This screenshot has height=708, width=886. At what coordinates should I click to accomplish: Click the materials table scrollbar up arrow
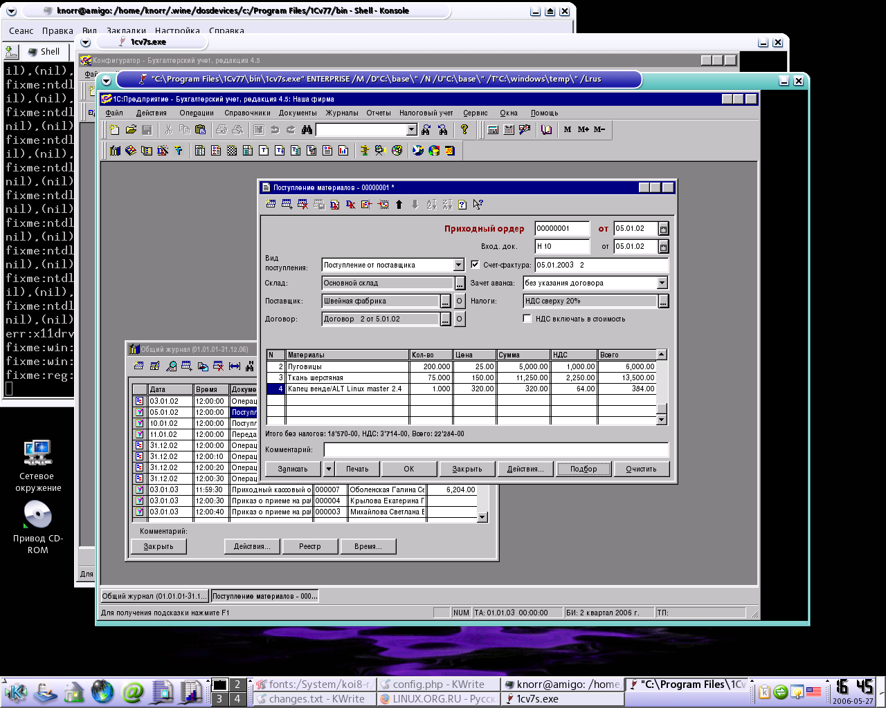(661, 355)
